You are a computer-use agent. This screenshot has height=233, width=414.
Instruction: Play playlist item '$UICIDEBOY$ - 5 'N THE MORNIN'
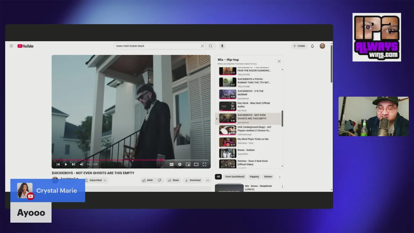[249, 94]
